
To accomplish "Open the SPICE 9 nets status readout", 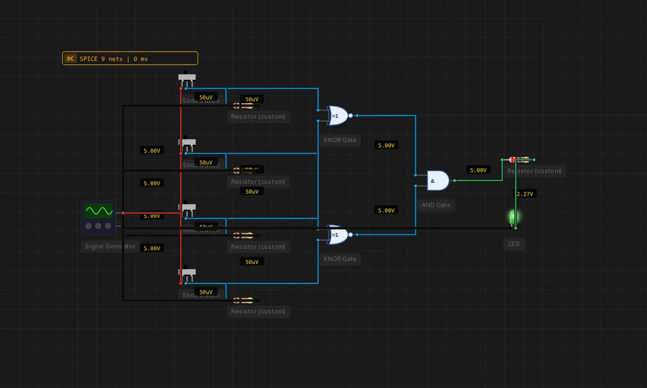I will [x=130, y=58].
